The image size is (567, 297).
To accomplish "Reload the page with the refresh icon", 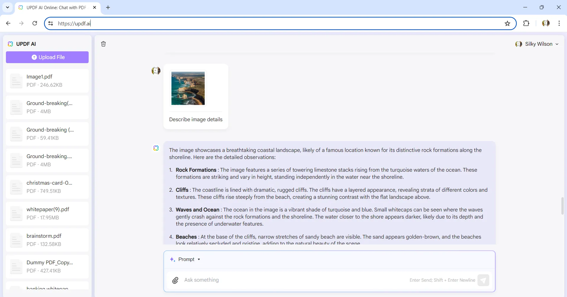I will [x=35, y=23].
